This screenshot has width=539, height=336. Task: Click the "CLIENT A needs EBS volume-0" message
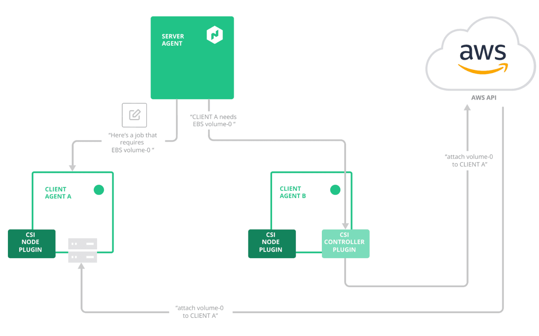pyautogui.click(x=213, y=120)
